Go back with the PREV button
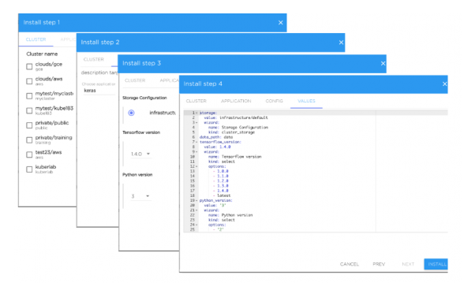 pyautogui.click(x=379, y=264)
